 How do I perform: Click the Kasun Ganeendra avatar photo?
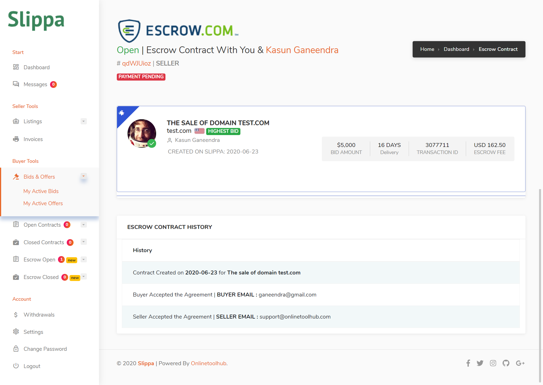tap(142, 133)
